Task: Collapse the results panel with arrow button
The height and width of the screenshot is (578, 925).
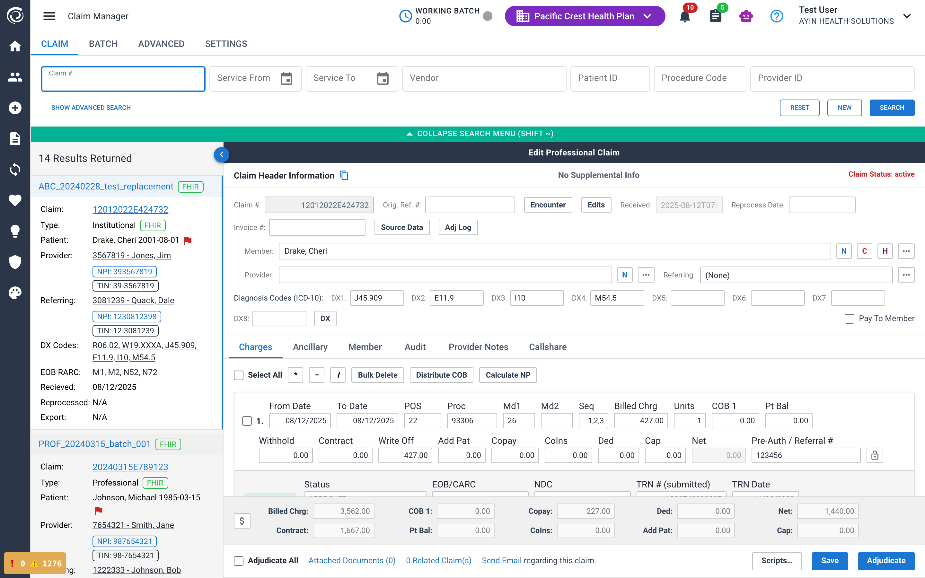Action: (221, 154)
